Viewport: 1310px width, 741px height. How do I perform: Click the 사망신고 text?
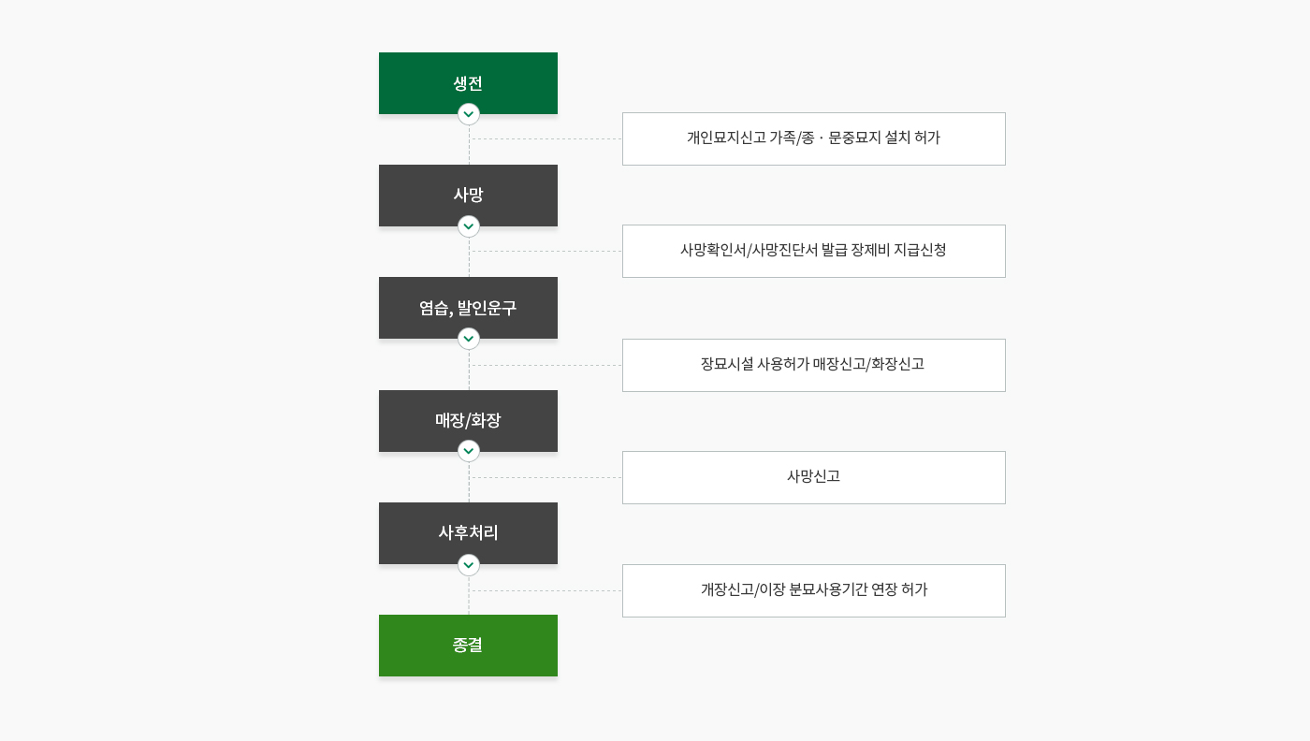click(x=813, y=476)
